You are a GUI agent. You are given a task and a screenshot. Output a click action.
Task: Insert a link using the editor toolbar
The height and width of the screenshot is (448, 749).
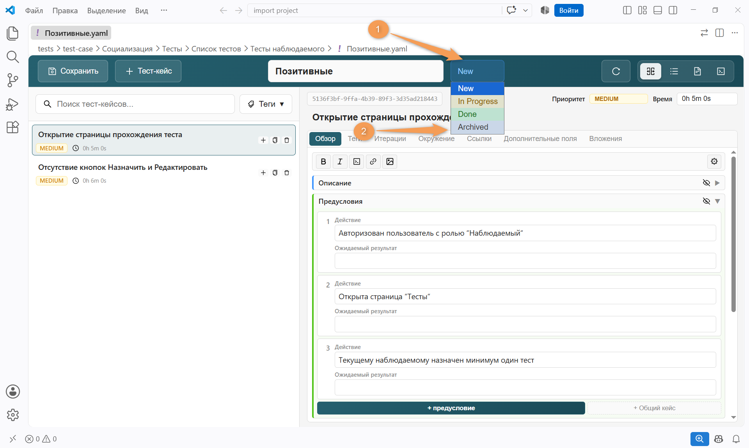[x=373, y=162]
